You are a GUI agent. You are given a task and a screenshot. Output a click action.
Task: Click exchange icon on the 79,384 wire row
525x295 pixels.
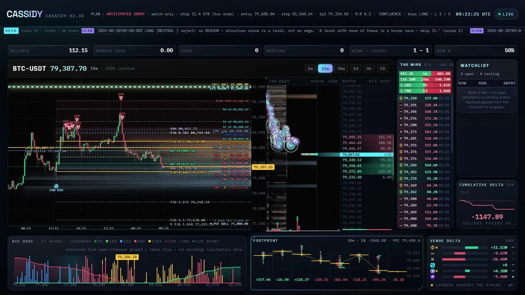tap(401, 165)
